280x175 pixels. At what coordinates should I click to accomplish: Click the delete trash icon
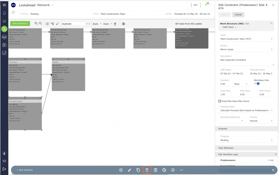(x=147, y=170)
